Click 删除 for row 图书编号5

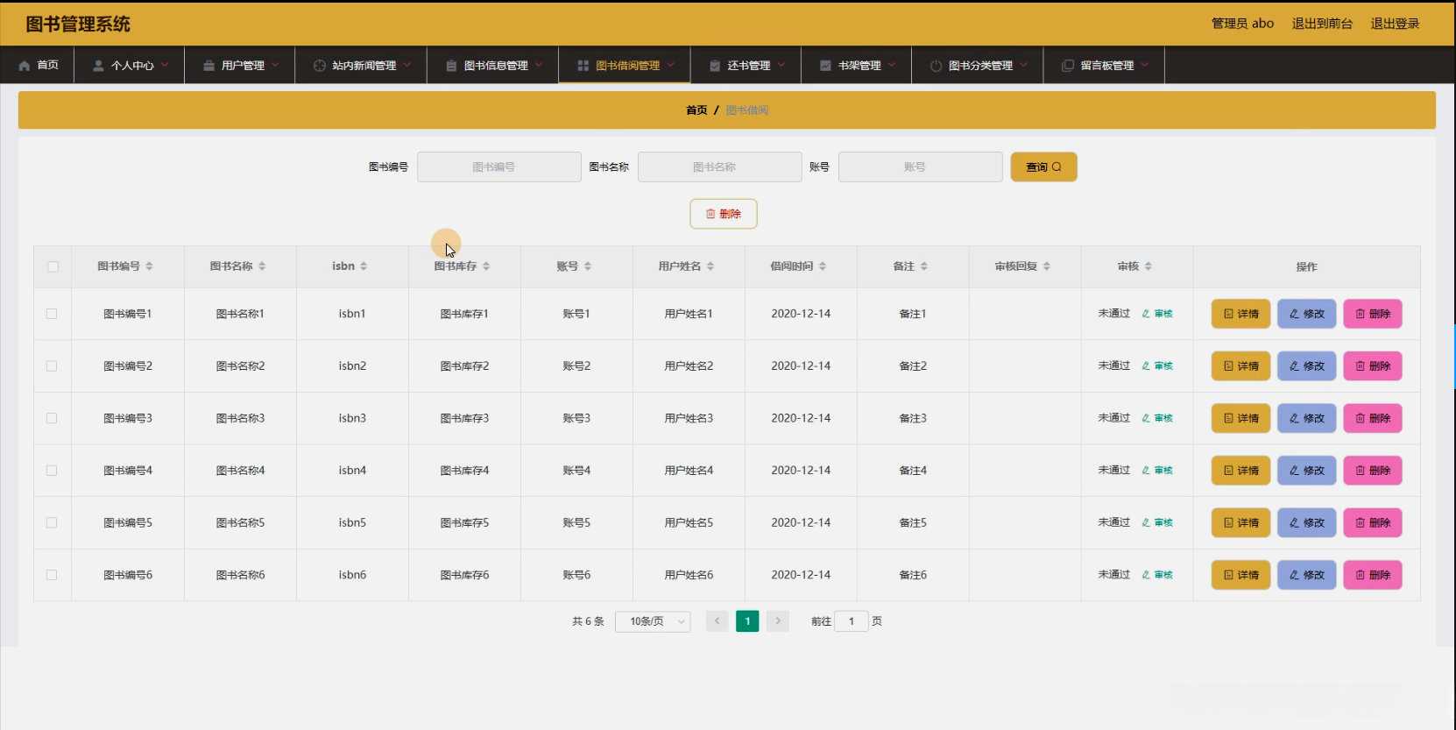pos(1373,522)
